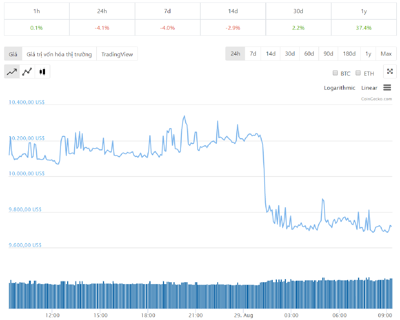Select the 30d chart range
Image resolution: width=400 pixels, height=320 pixels.
tap(290, 53)
